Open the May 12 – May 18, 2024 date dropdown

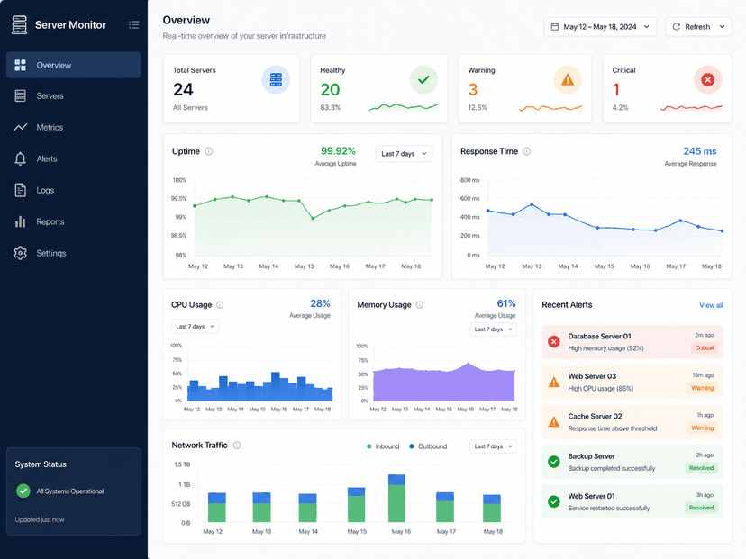pyautogui.click(x=600, y=27)
